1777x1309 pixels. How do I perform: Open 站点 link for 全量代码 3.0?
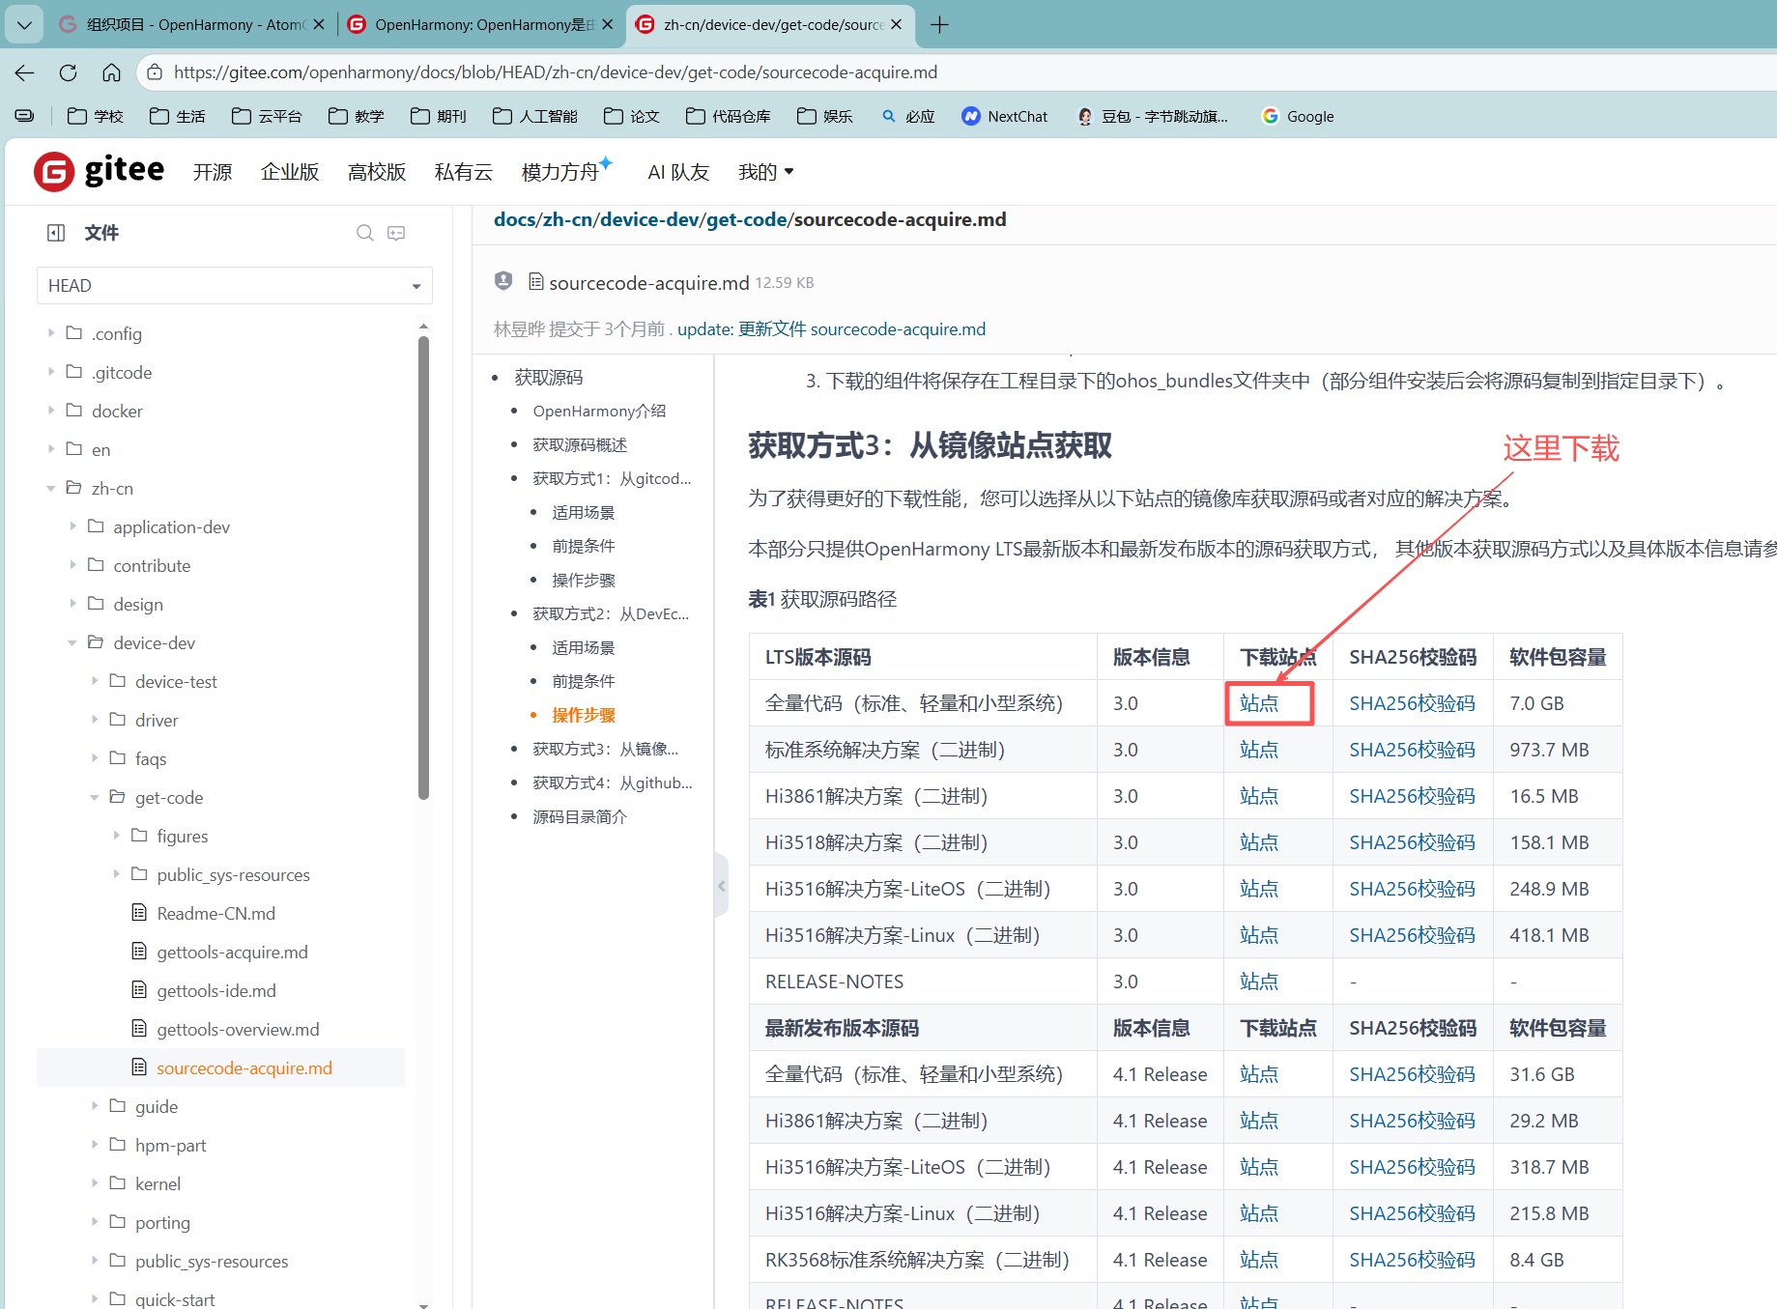pyautogui.click(x=1259, y=703)
